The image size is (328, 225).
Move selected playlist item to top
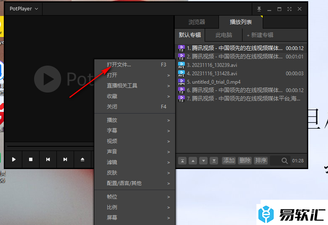pyautogui.click(x=182, y=161)
